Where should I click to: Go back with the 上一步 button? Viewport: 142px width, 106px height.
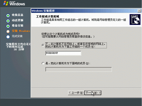tap(76, 93)
